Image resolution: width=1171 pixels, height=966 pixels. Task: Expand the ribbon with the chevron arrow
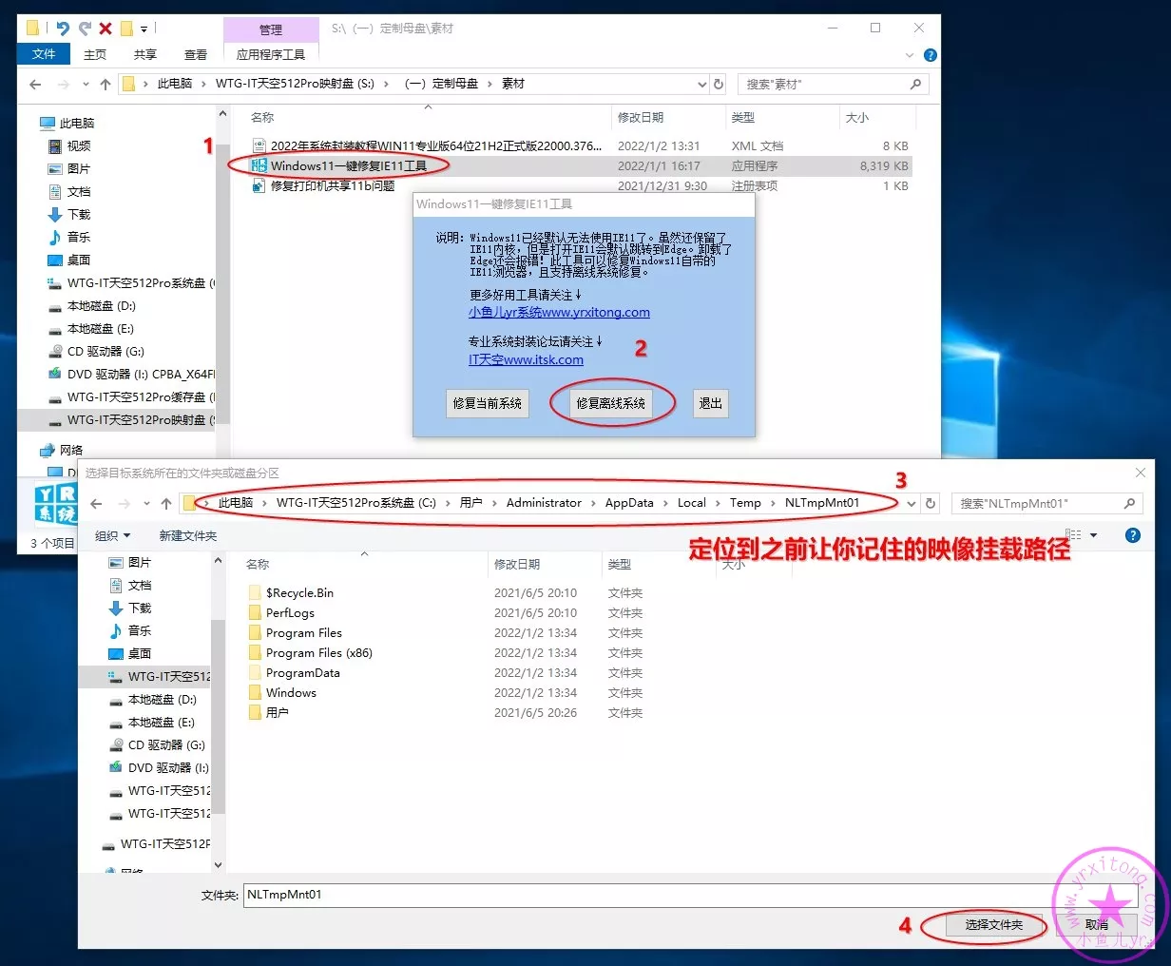coord(910,55)
